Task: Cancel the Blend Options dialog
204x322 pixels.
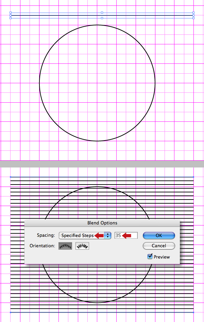Action: click(159, 246)
